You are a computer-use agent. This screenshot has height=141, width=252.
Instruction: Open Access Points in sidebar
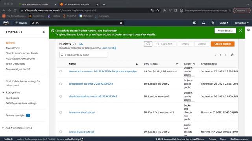point(13,48)
